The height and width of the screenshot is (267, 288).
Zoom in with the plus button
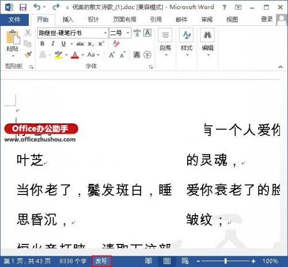tap(253, 261)
